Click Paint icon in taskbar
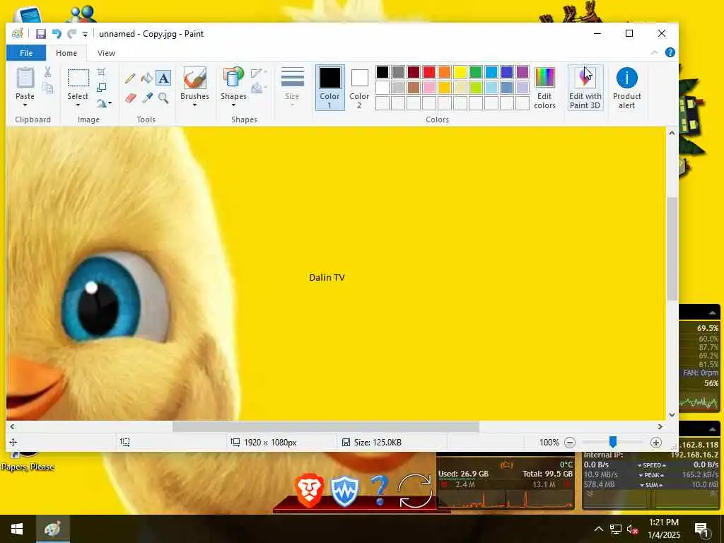The image size is (724, 543). click(52, 529)
